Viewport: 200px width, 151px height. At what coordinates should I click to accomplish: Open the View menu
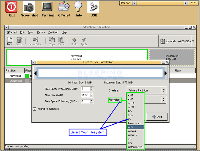31,32
